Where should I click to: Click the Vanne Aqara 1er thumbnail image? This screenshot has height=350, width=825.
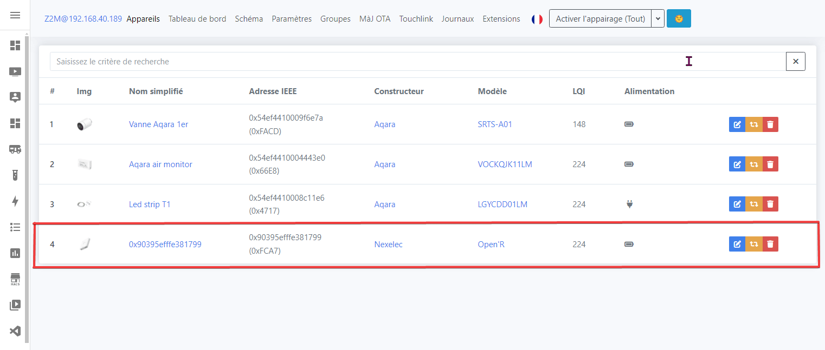84,124
